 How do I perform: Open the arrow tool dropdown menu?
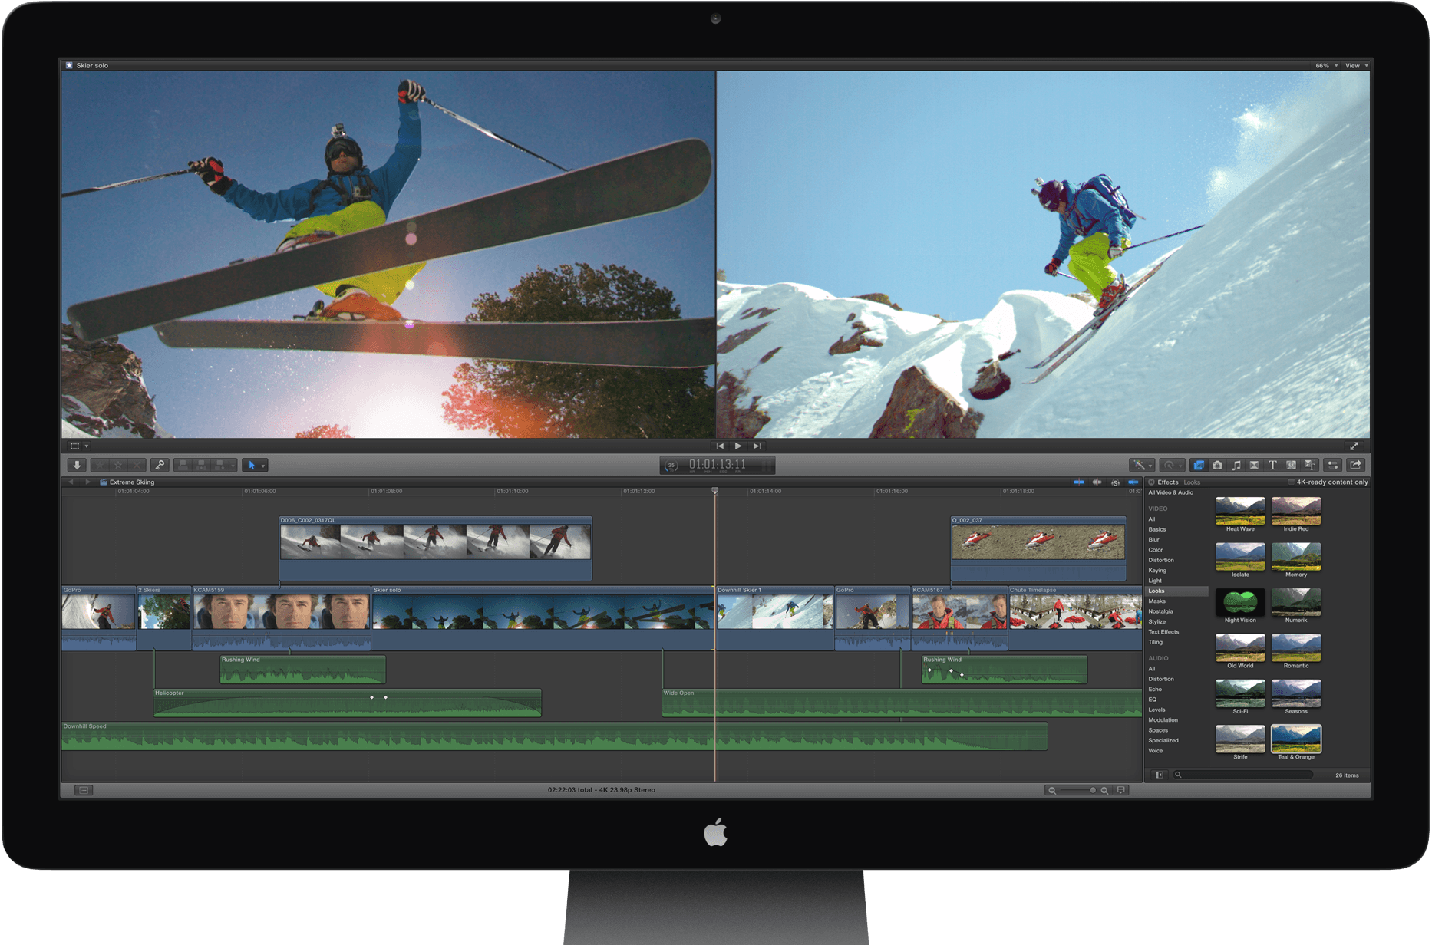(264, 466)
